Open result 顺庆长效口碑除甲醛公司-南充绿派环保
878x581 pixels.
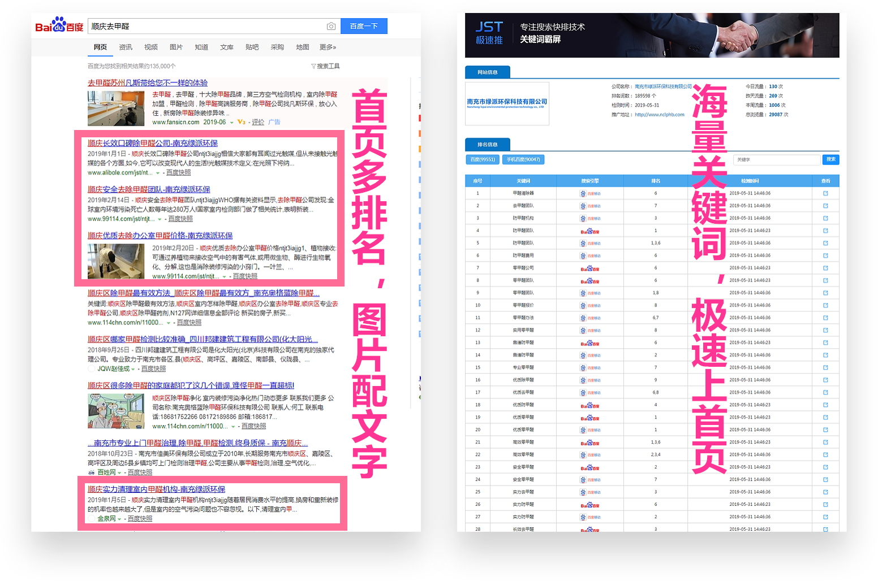point(153,144)
